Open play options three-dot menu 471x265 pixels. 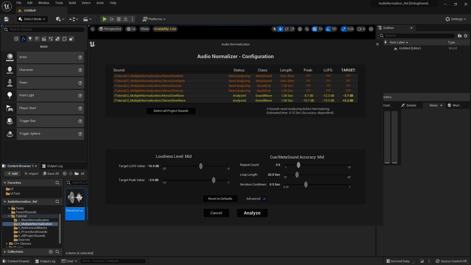[x=132, y=19]
